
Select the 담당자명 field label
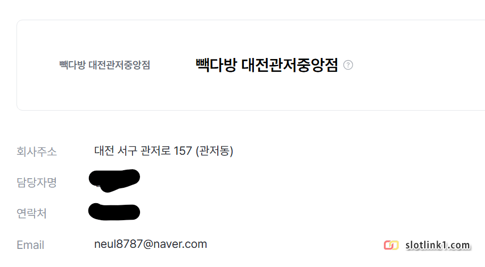(37, 182)
